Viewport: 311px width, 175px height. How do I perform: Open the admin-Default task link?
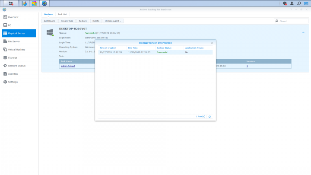pyautogui.click(x=68, y=66)
